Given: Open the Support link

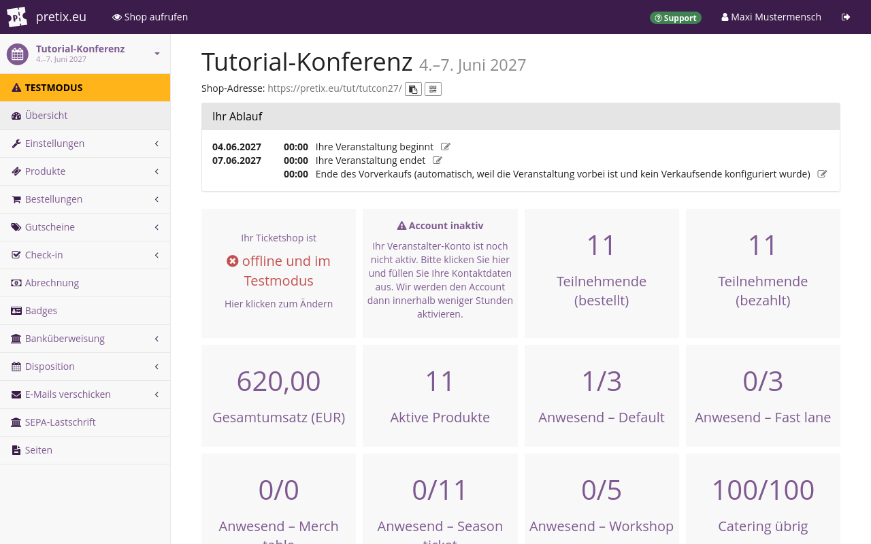Looking at the screenshot, I should pos(676,18).
